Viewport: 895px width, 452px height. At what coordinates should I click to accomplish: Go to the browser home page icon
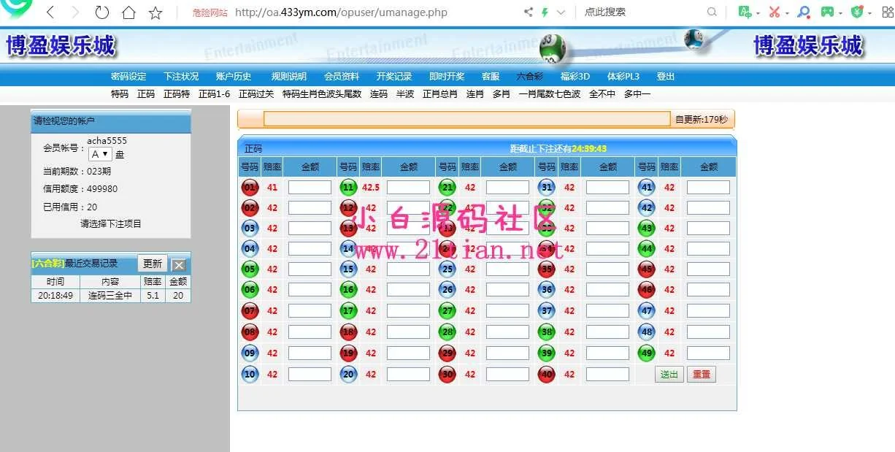pyautogui.click(x=128, y=12)
